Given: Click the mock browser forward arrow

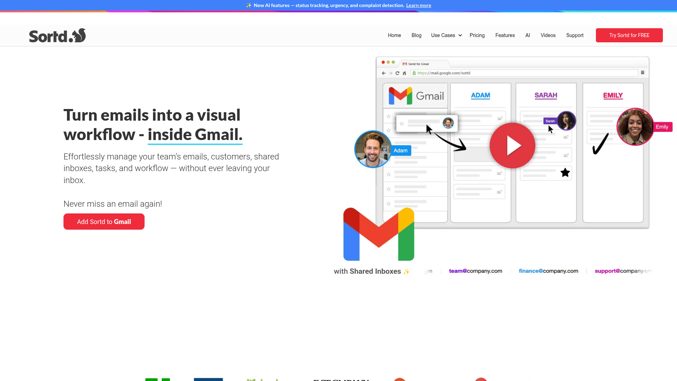Looking at the screenshot, I should tap(390, 73).
